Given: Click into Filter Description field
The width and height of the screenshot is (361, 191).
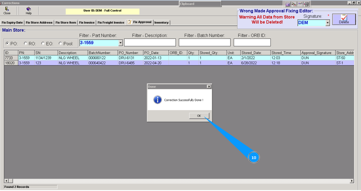Looking at the screenshot, I should (150, 43).
